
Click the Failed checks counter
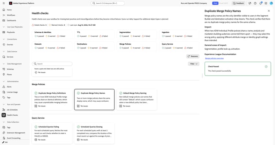(39, 25)
